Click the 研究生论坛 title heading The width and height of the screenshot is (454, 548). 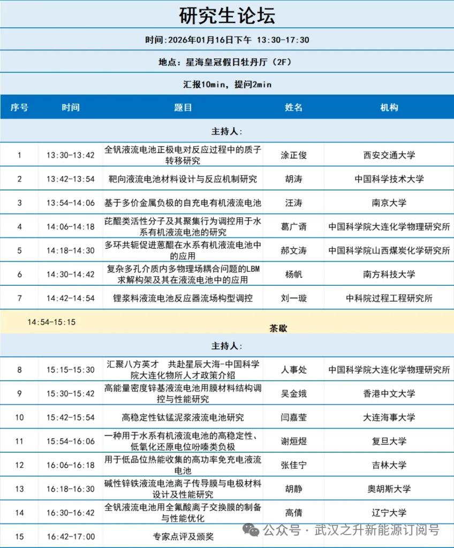click(227, 16)
